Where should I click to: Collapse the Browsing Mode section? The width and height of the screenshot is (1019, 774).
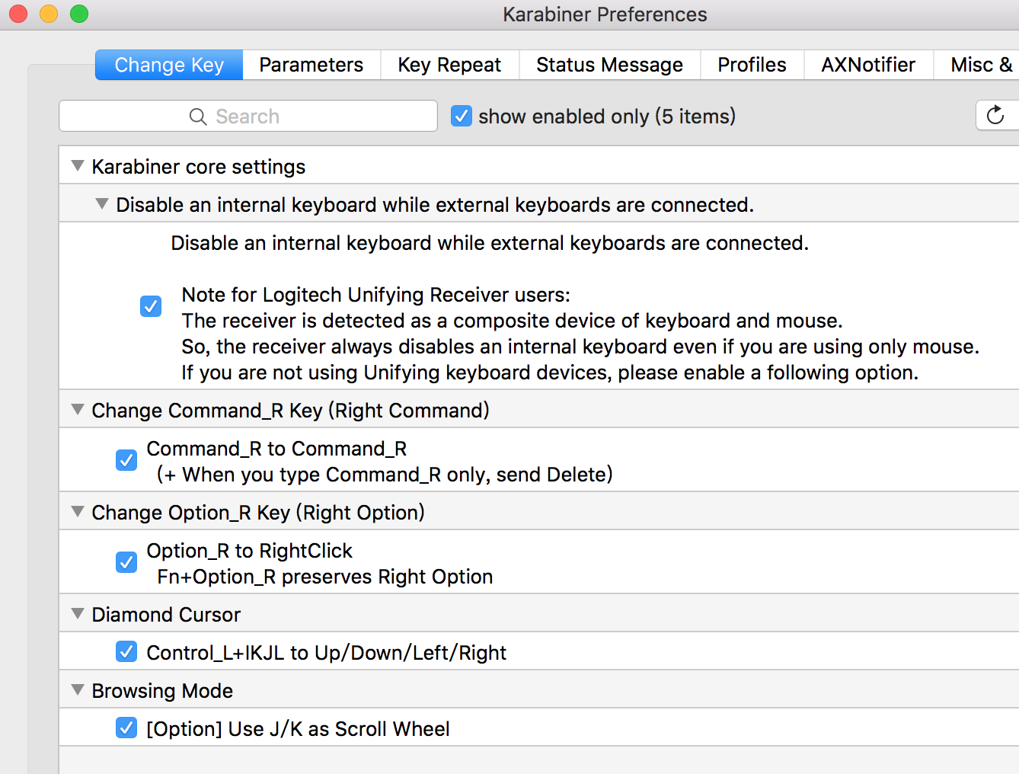coord(78,690)
